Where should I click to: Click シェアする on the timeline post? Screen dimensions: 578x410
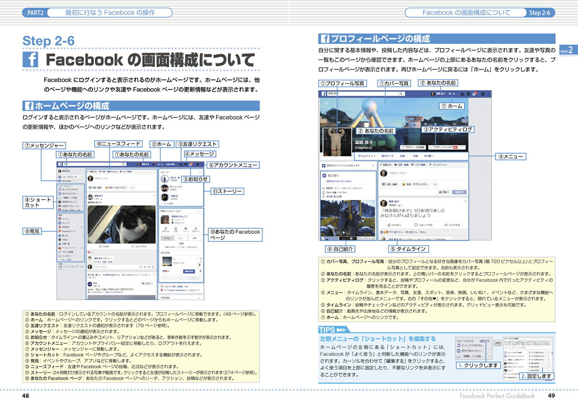(452, 225)
